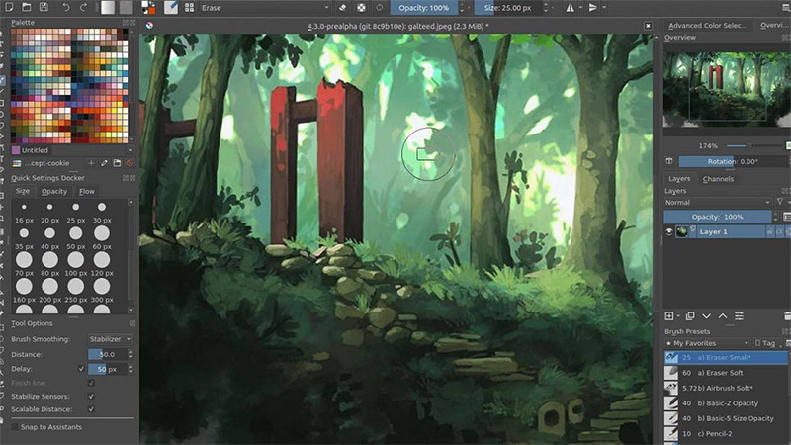Open the My Favorites brush tag dropdown
This screenshot has width=791, height=445.
[707, 343]
